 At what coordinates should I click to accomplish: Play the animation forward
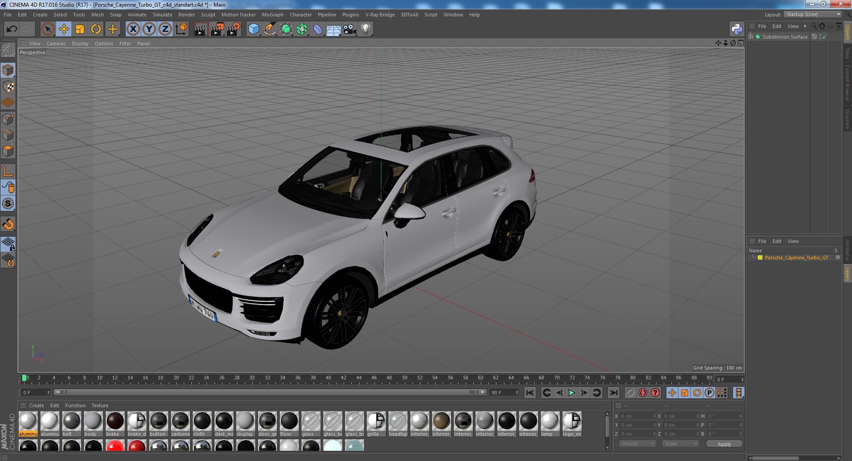click(x=571, y=393)
